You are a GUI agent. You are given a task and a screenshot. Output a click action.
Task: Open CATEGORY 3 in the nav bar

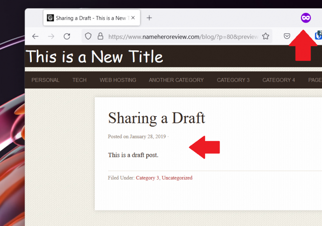click(233, 80)
